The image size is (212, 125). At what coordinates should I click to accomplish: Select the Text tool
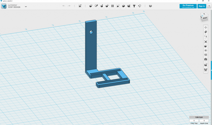(x=134, y=6)
